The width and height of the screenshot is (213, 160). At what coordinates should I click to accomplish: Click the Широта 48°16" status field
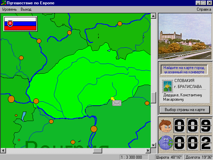pos(169,157)
